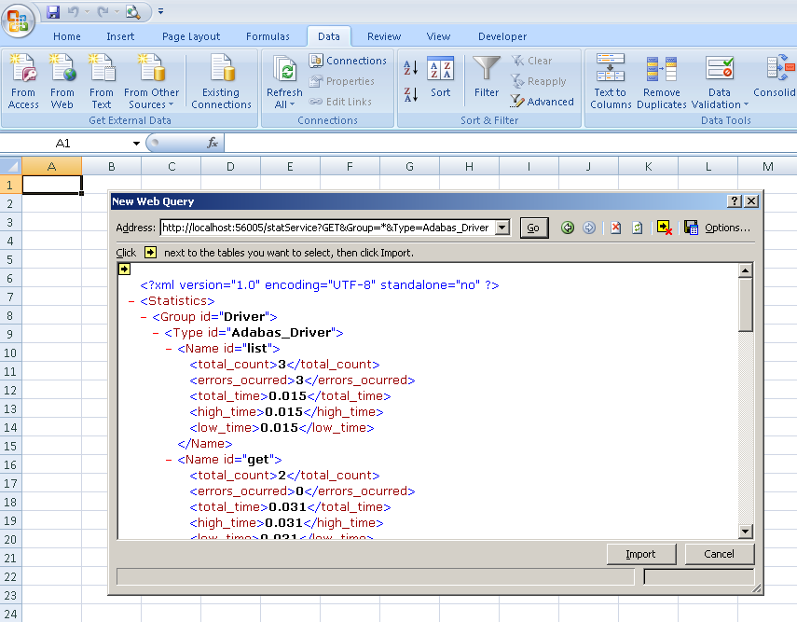
Task: Toggle the Filter funnel
Action: (x=487, y=77)
